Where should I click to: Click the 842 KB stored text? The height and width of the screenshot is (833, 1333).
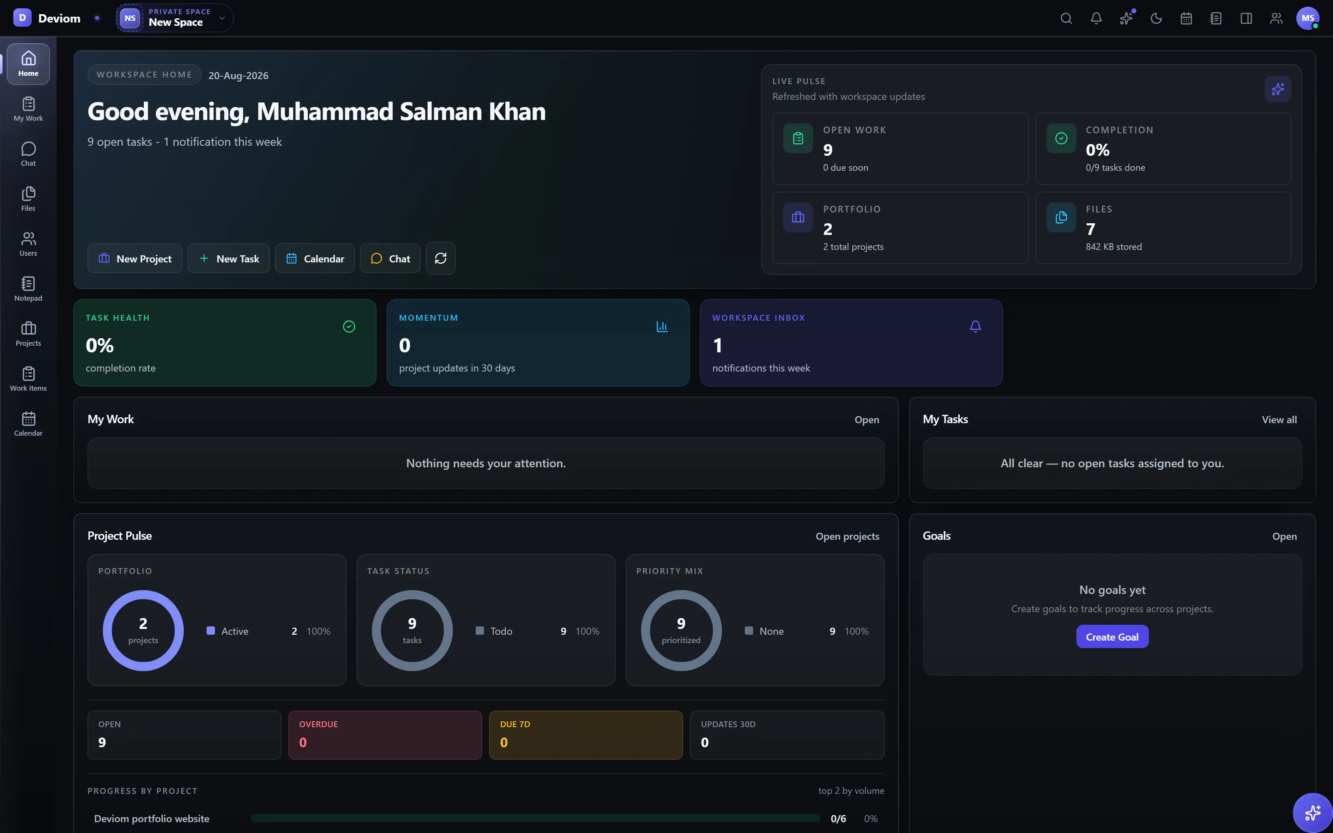pyautogui.click(x=1113, y=247)
